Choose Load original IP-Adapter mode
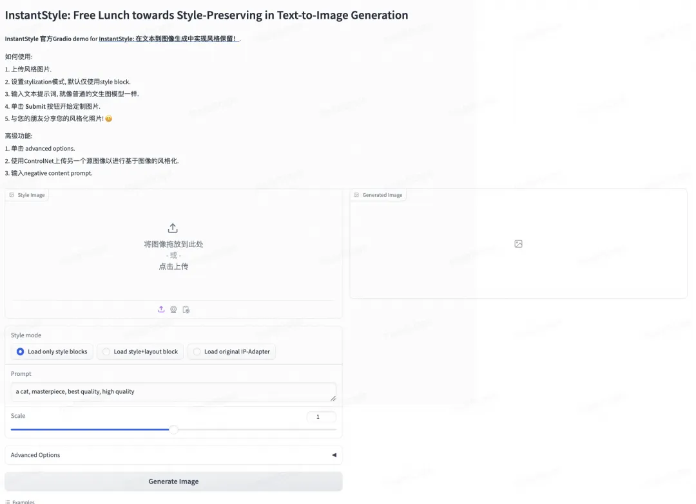 (x=197, y=351)
